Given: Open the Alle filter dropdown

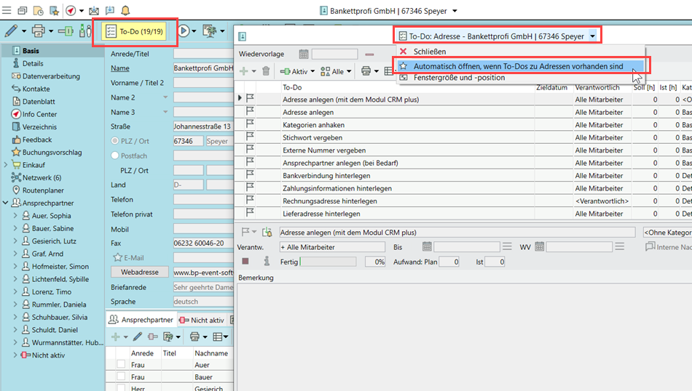Looking at the screenshot, I should click(x=337, y=71).
